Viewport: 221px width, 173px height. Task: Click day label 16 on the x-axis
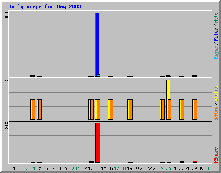click(x=110, y=168)
